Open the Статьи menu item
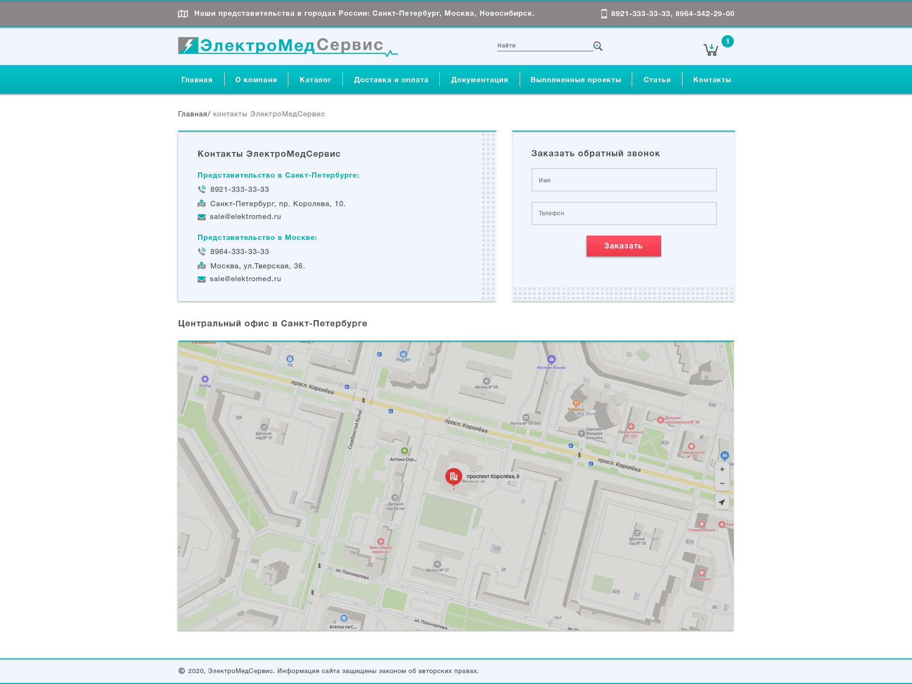Image resolution: width=912 pixels, height=684 pixels. coord(657,80)
